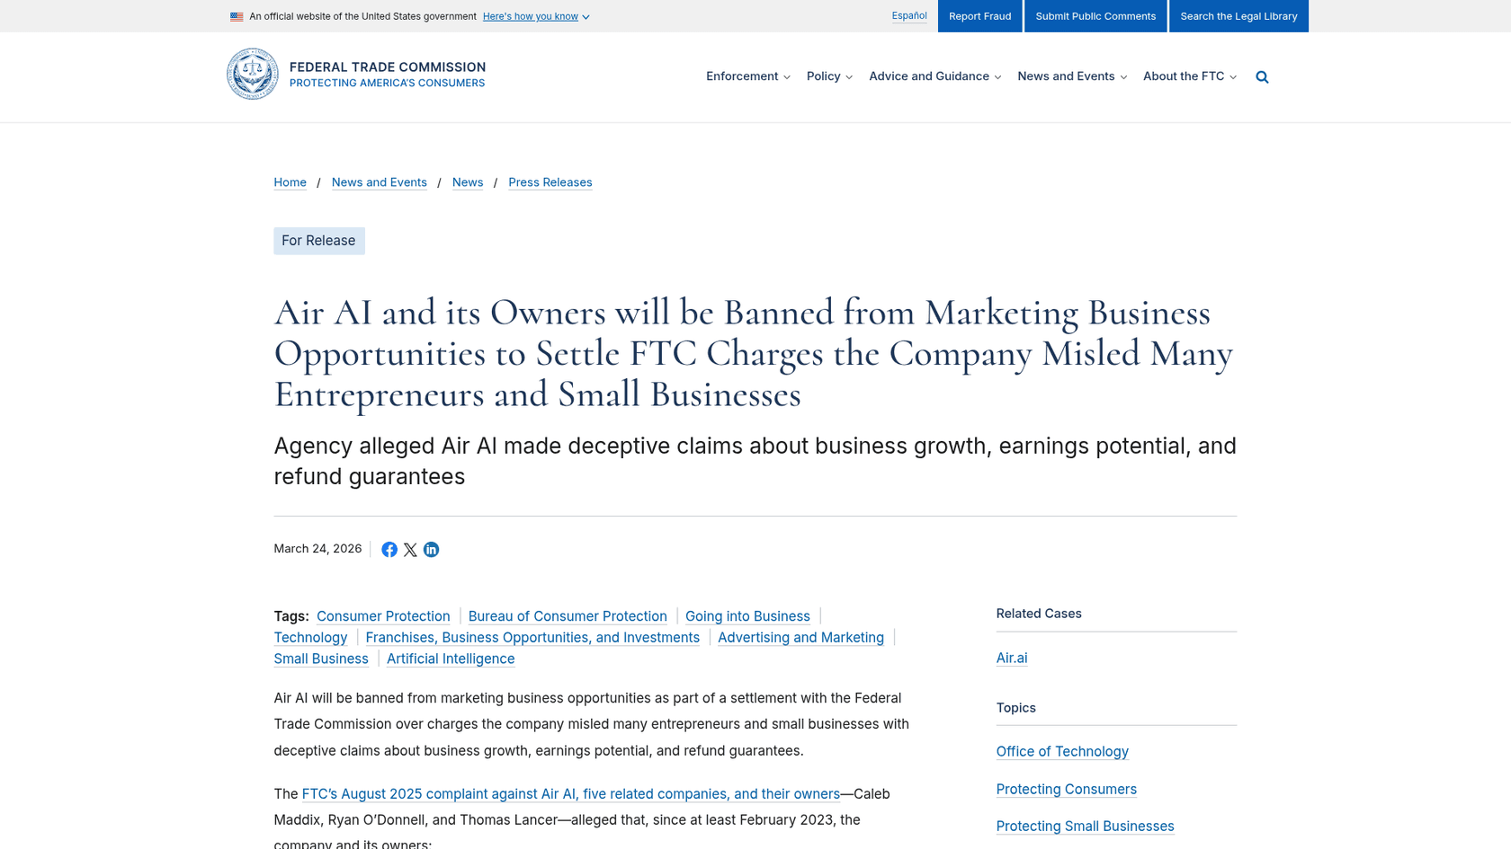Open Protecting Small Businesses topic
This screenshot has height=849, width=1511.
click(1086, 827)
